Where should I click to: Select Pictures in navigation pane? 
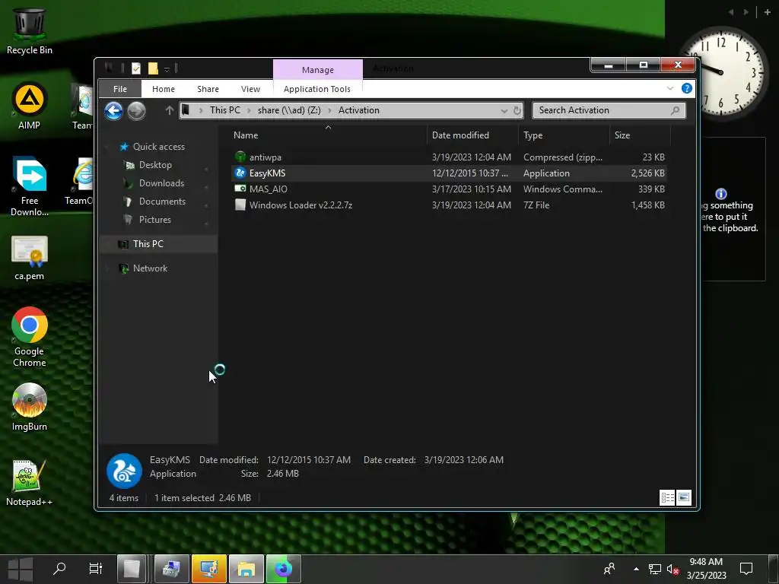tap(154, 220)
